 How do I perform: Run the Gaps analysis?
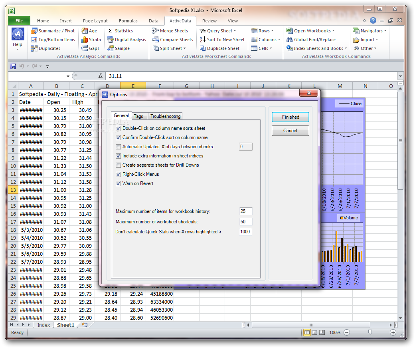91,48
